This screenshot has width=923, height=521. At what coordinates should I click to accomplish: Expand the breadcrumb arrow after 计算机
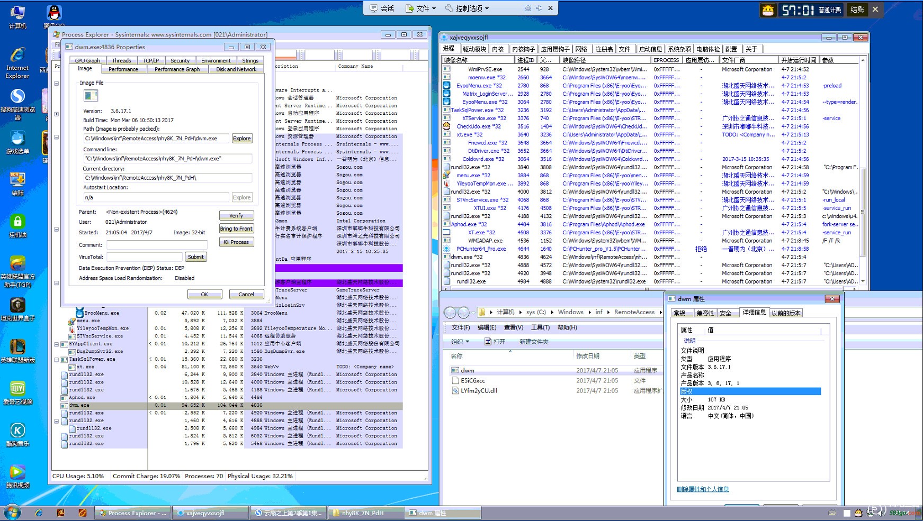coord(521,312)
